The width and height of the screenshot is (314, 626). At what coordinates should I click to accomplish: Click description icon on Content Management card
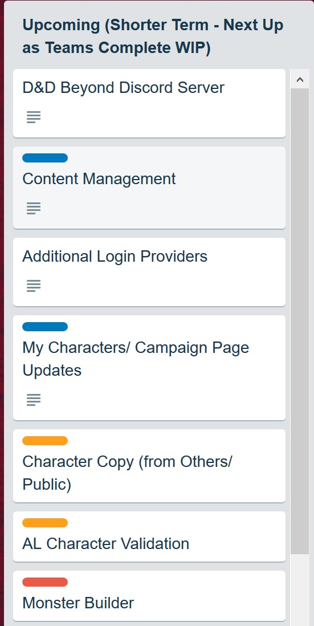click(x=34, y=208)
